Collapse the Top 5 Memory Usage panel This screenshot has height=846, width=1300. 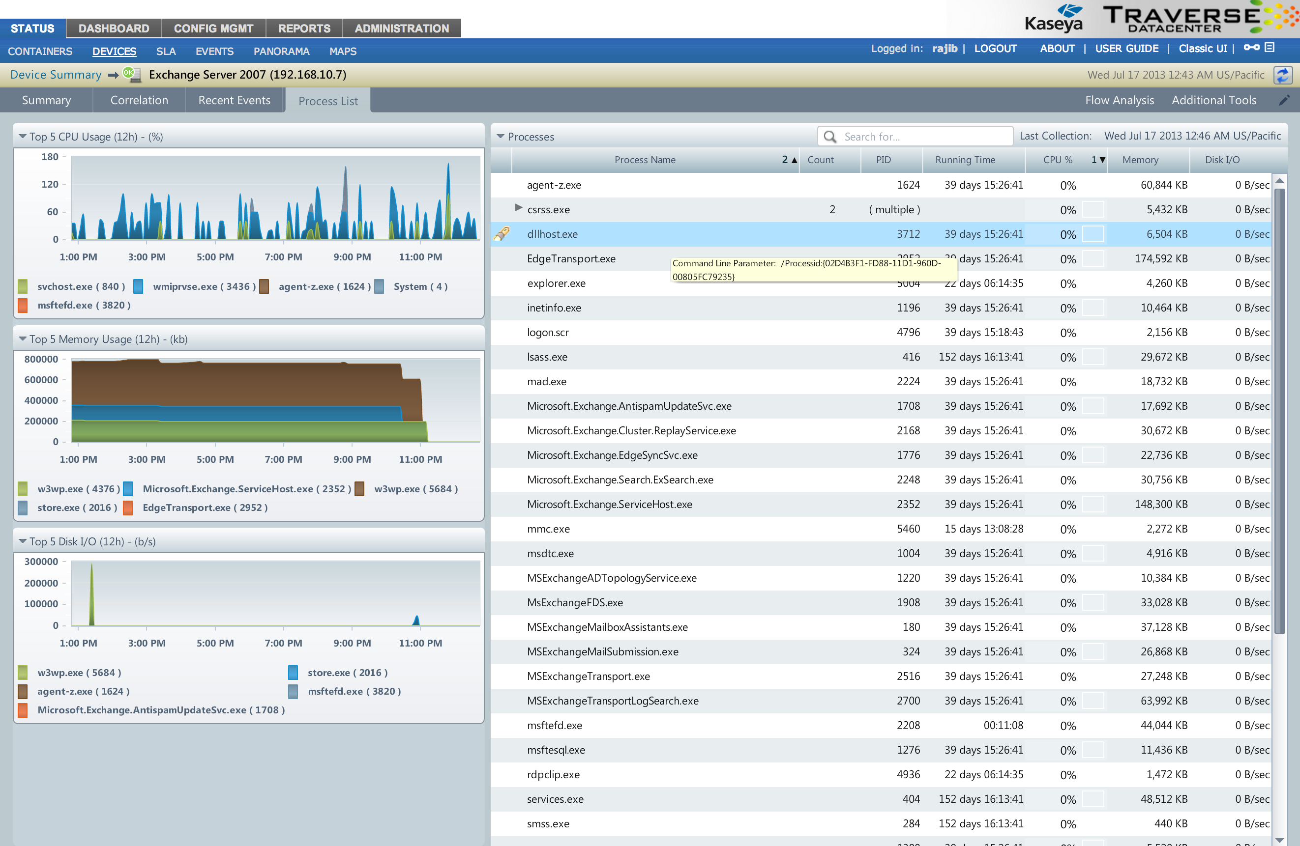coord(23,339)
